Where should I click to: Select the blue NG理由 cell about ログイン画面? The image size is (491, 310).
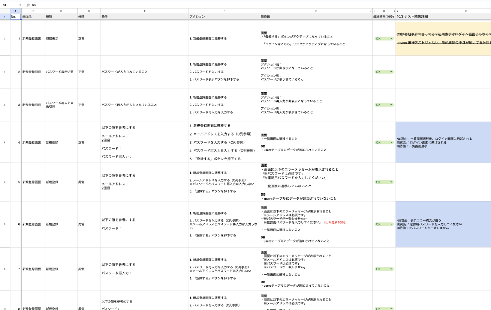tap(443, 142)
